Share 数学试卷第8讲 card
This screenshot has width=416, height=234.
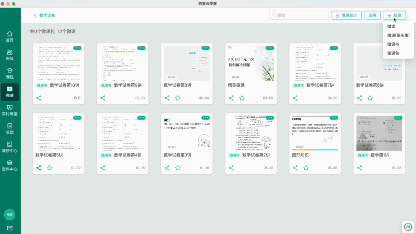click(167, 98)
